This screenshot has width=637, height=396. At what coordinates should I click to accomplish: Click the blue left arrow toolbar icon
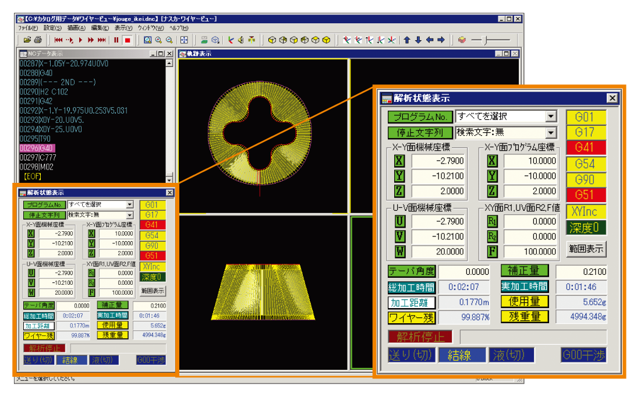coord(429,40)
